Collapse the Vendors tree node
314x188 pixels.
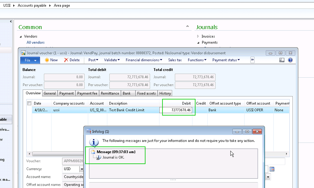coord(21,36)
